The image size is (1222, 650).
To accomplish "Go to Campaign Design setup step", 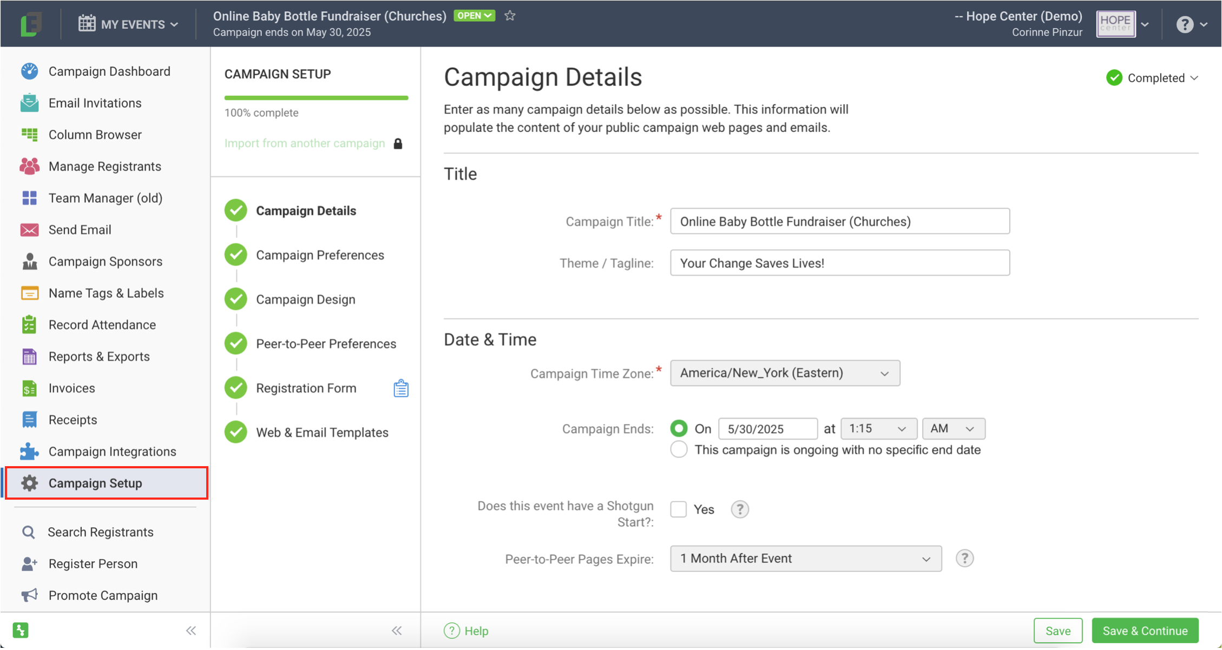I will (305, 300).
